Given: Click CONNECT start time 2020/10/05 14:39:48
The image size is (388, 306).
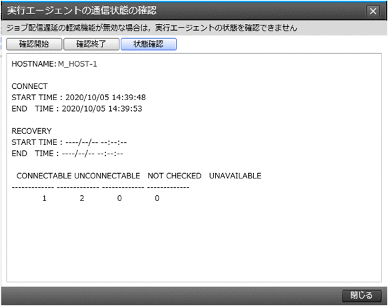Looking at the screenshot, I should click(105, 98).
